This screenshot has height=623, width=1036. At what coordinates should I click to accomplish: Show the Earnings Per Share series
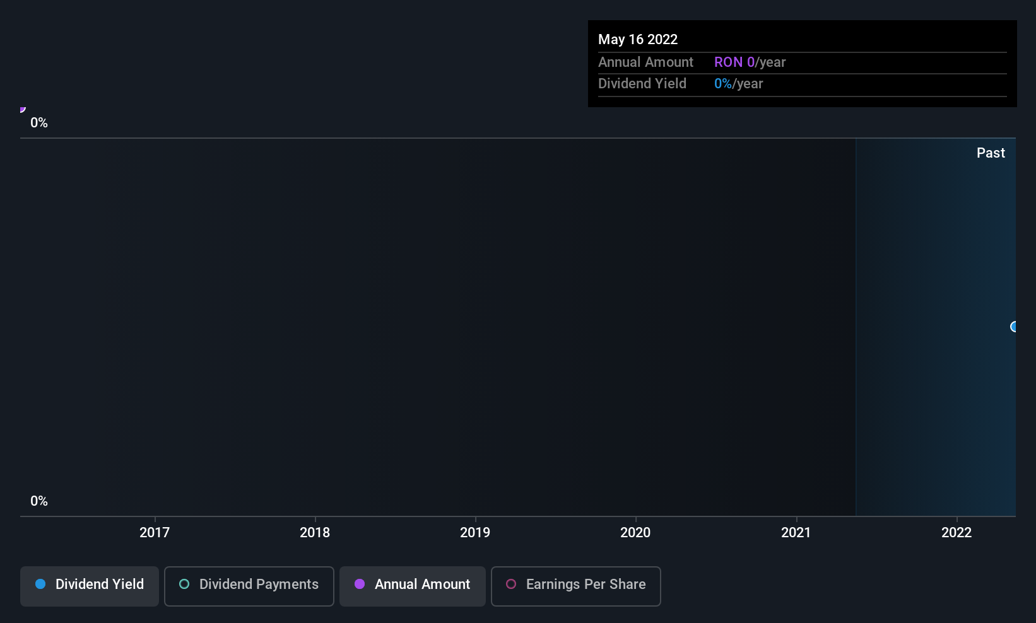575,586
